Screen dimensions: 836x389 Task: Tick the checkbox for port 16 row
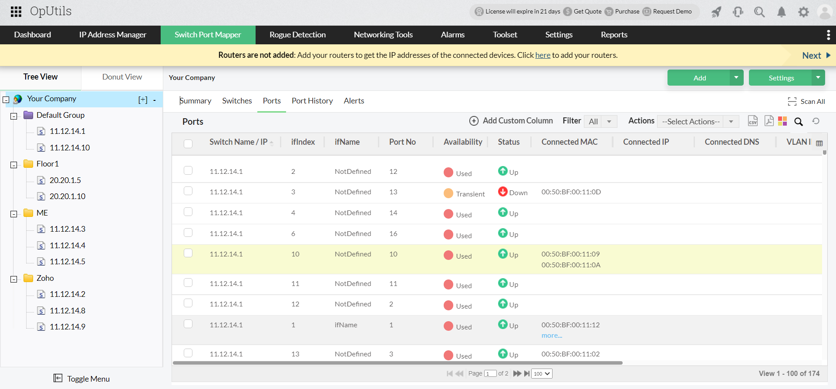click(x=188, y=233)
